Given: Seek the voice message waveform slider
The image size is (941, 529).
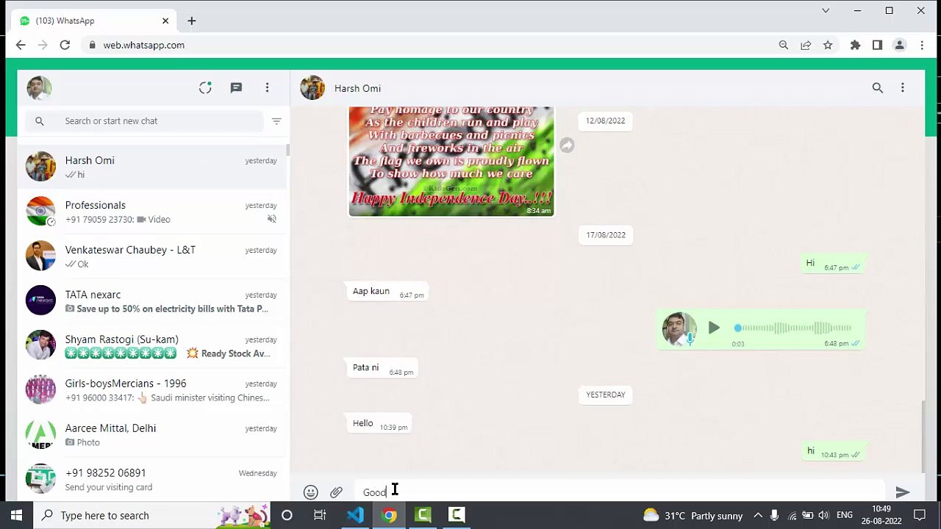Looking at the screenshot, I should click(792, 328).
